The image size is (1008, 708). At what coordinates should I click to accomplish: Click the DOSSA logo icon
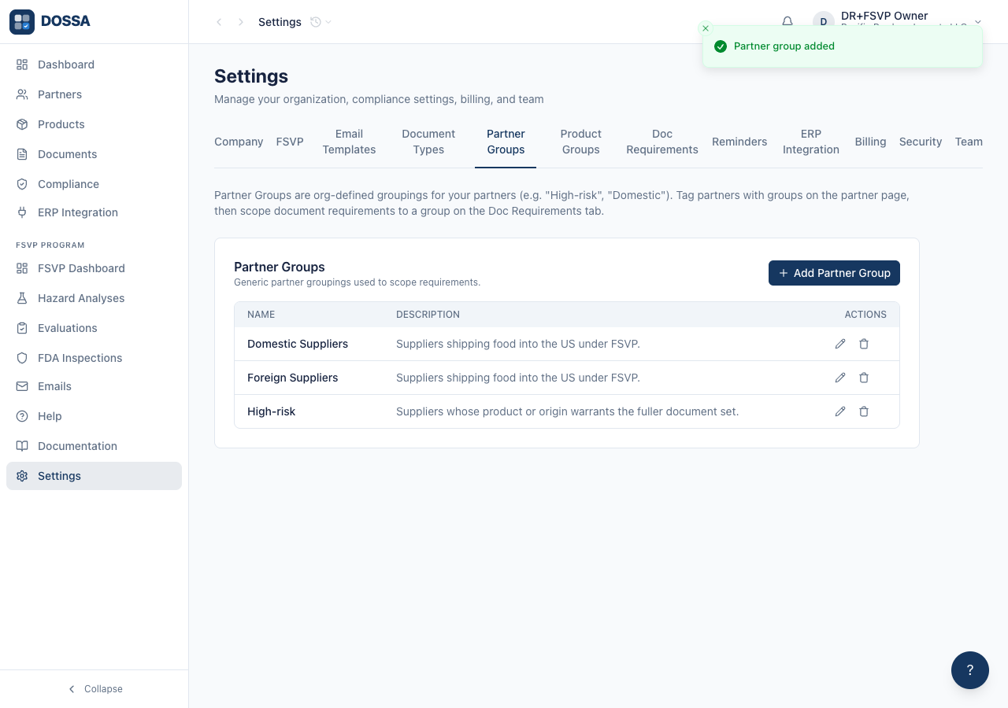click(22, 22)
